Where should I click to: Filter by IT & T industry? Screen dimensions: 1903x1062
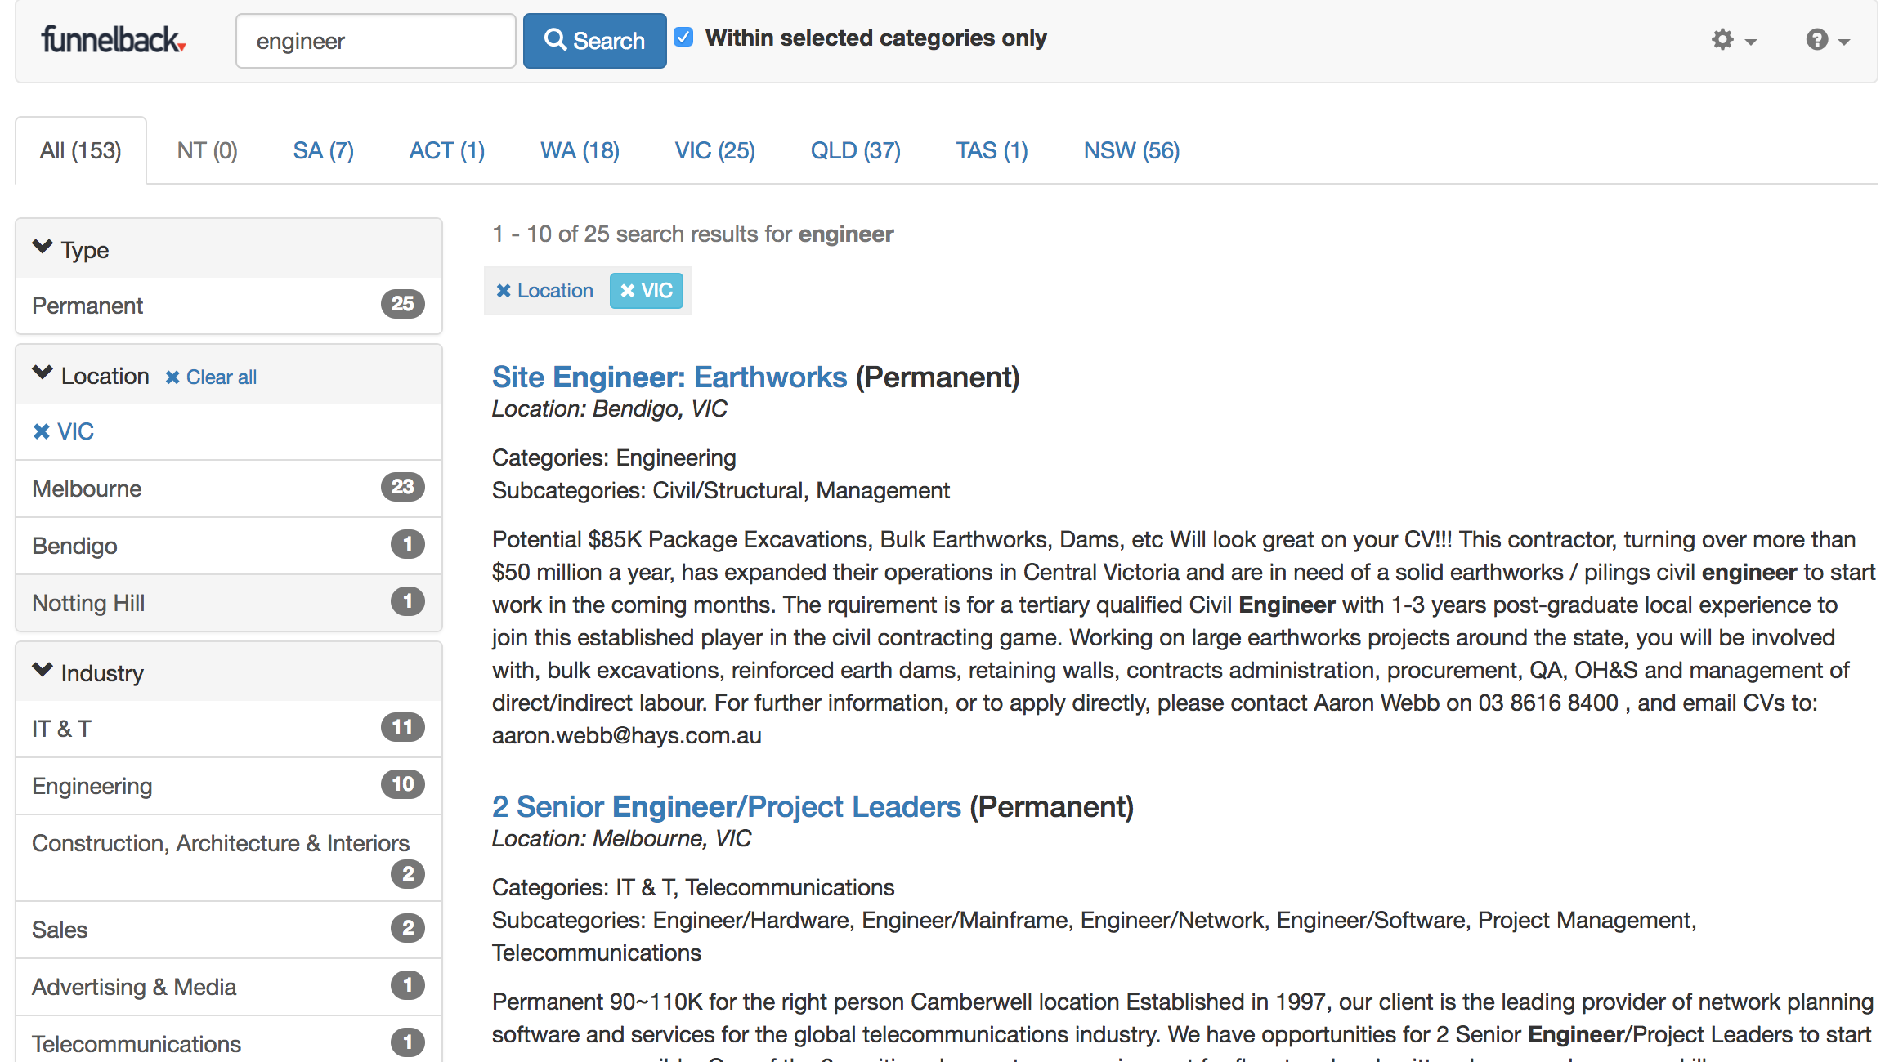[x=61, y=728]
